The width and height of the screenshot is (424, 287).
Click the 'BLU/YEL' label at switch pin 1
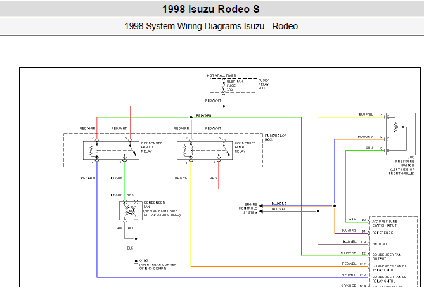(366, 115)
